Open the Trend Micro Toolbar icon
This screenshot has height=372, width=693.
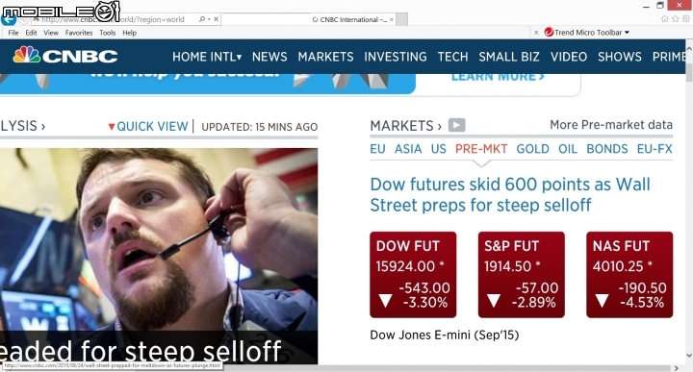[549, 32]
